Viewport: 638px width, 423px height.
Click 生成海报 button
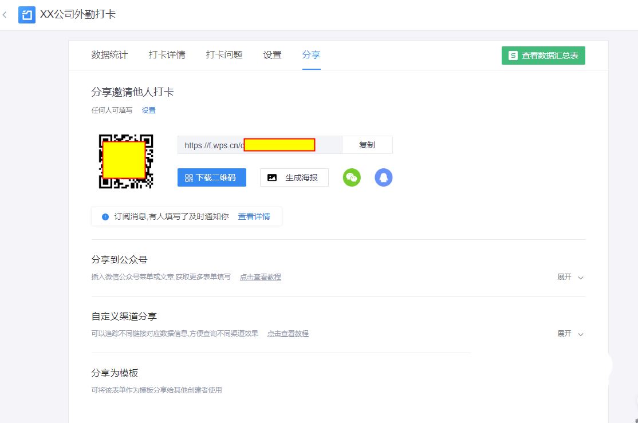294,177
